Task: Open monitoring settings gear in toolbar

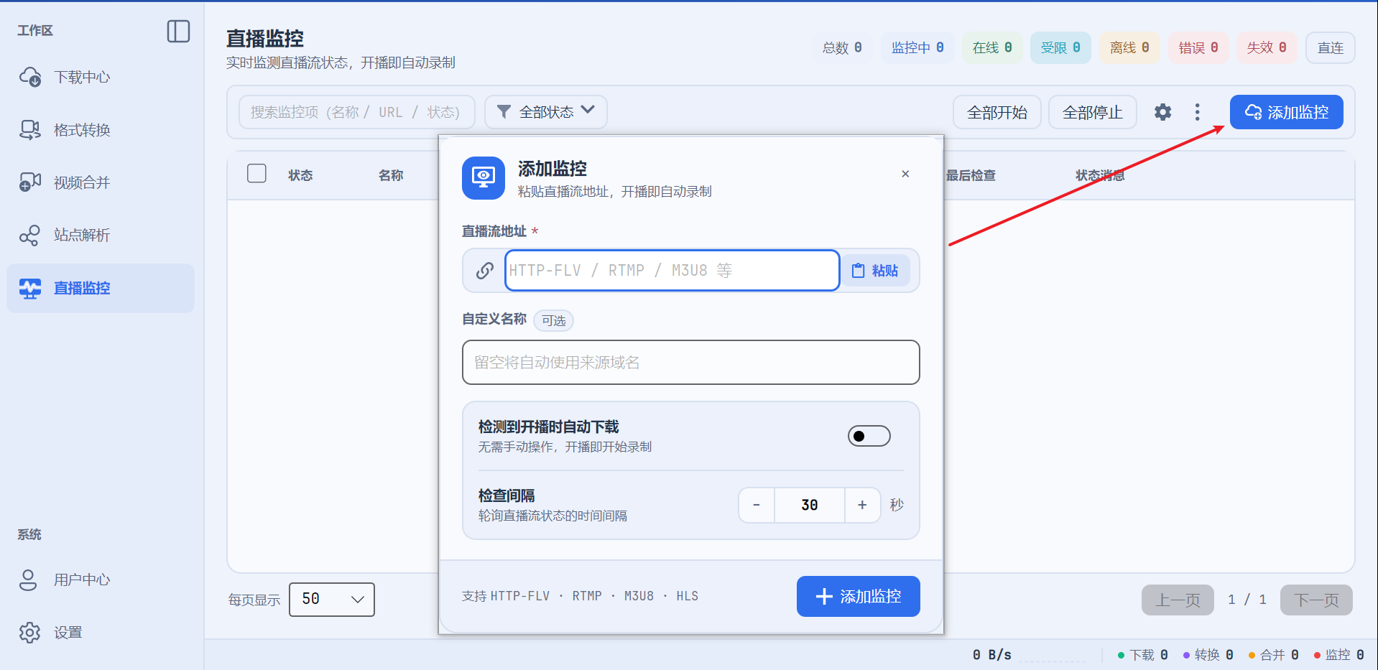Action: click(1162, 112)
